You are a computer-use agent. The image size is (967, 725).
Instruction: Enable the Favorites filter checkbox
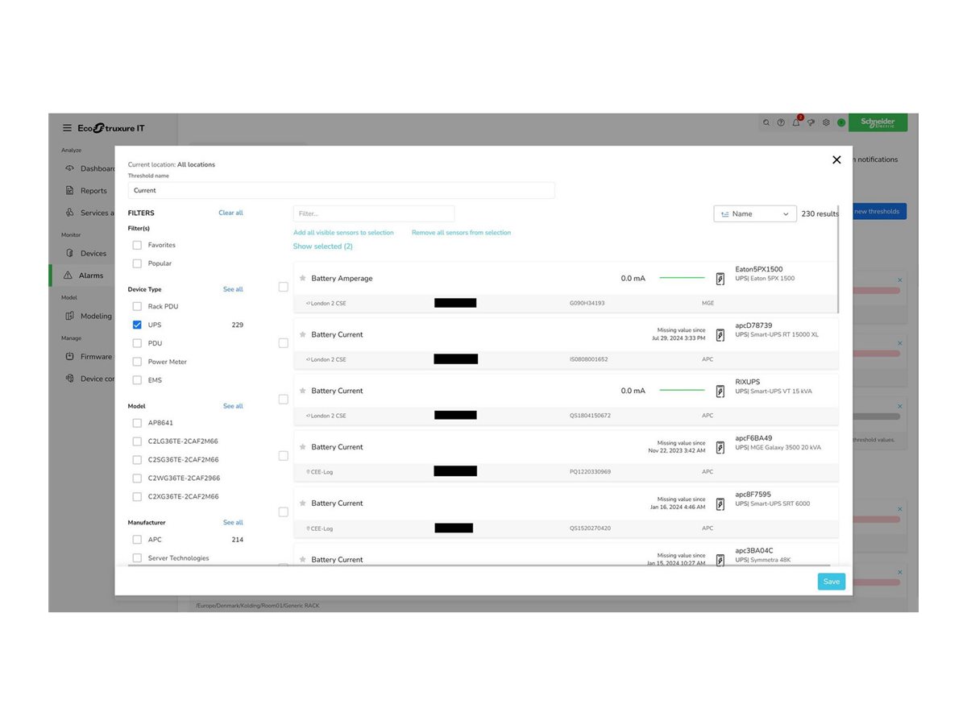tap(137, 245)
